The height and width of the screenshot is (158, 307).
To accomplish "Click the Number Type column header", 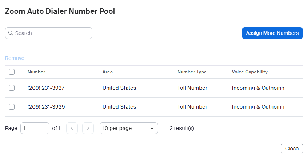I will [x=192, y=72].
